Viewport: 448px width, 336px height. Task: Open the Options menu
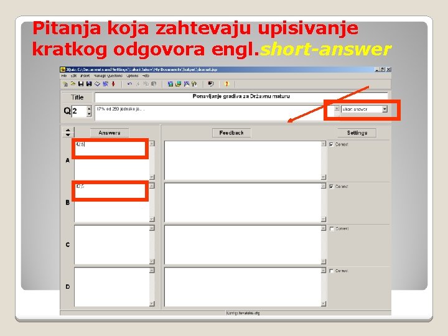click(x=133, y=76)
